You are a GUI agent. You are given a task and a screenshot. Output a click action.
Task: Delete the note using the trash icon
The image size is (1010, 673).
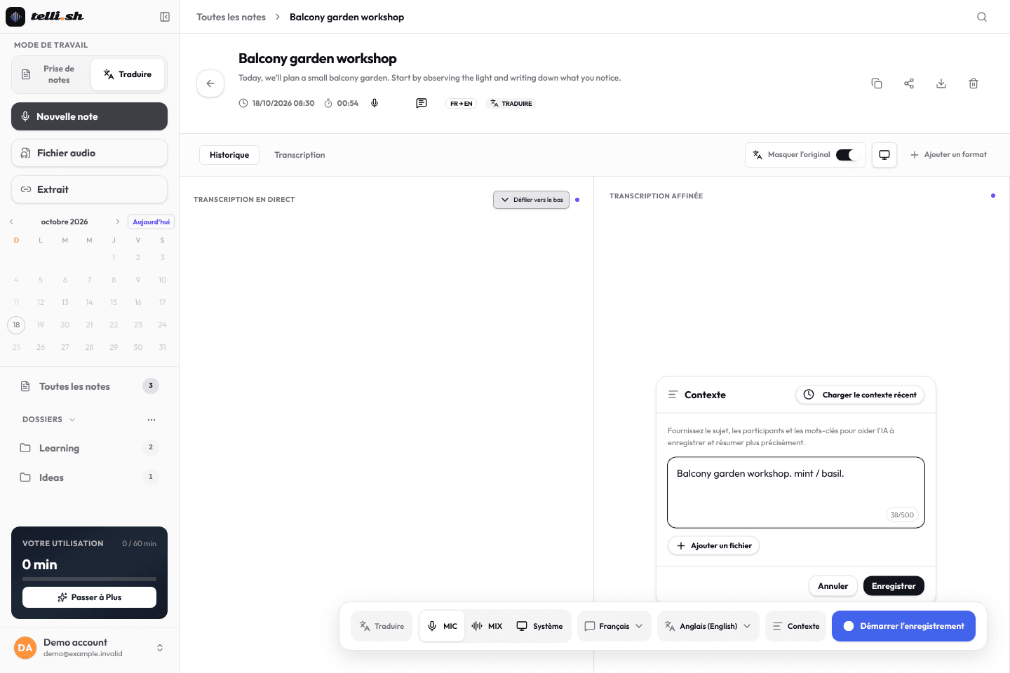click(x=974, y=83)
